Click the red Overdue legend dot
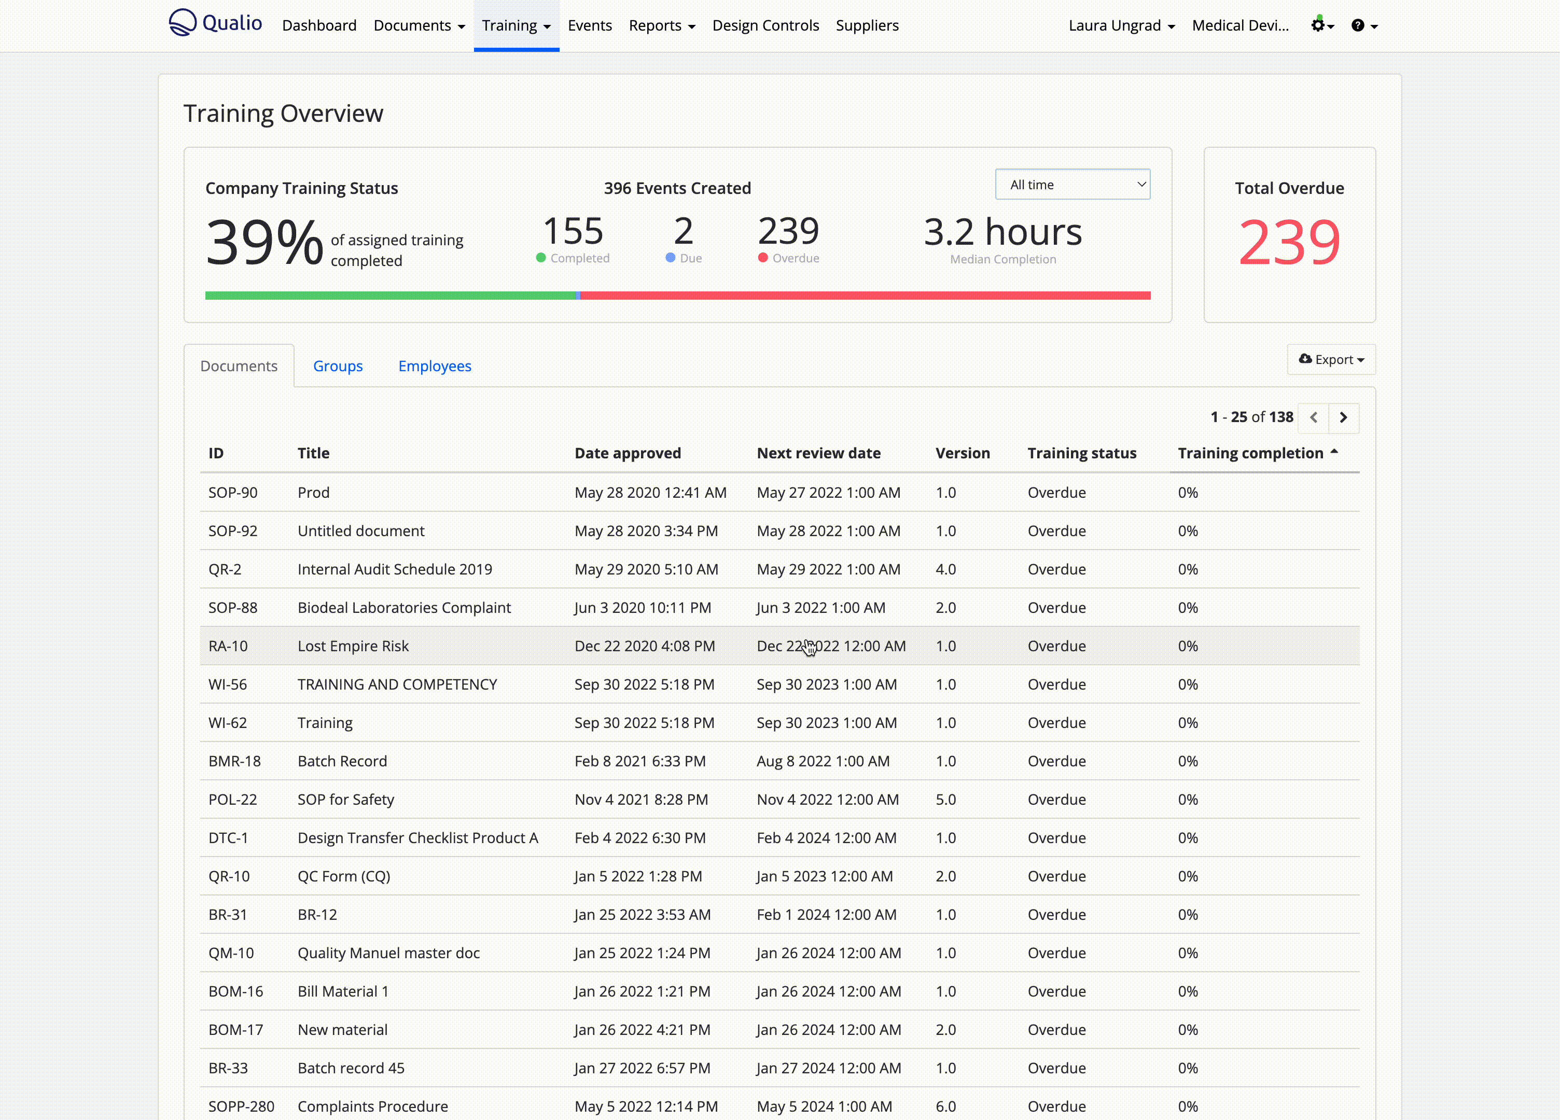Viewport: 1560px width, 1120px height. point(762,258)
